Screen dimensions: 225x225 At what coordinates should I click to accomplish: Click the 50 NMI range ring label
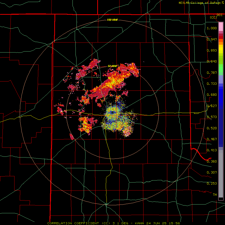click(112, 66)
